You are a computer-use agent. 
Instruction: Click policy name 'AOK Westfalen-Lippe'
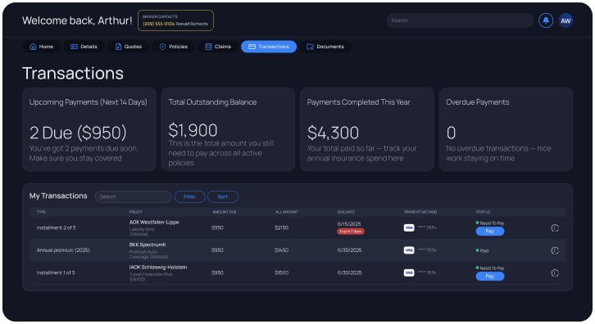(154, 223)
